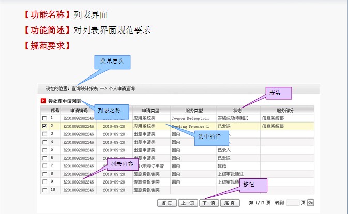The width and height of the screenshot is (348, 214).
Task: Click 个人申请查询 in the breadcrumb
Action: [122, 89]
